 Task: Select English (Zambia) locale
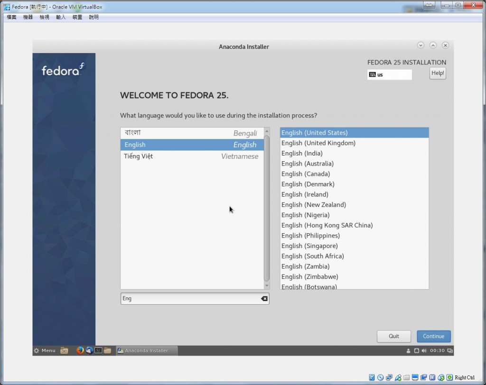point(354,266)
